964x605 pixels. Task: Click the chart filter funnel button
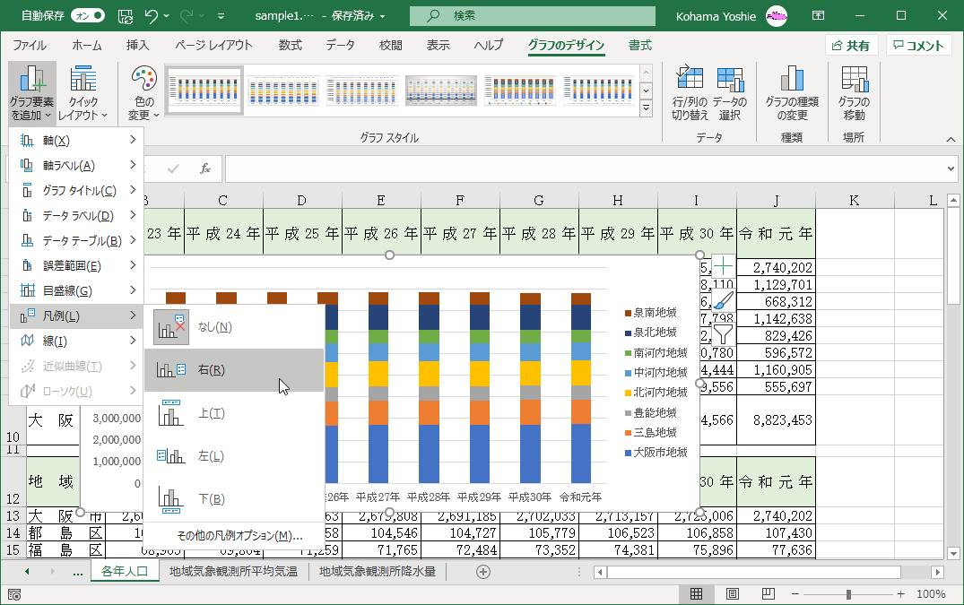tap(723, 334)
